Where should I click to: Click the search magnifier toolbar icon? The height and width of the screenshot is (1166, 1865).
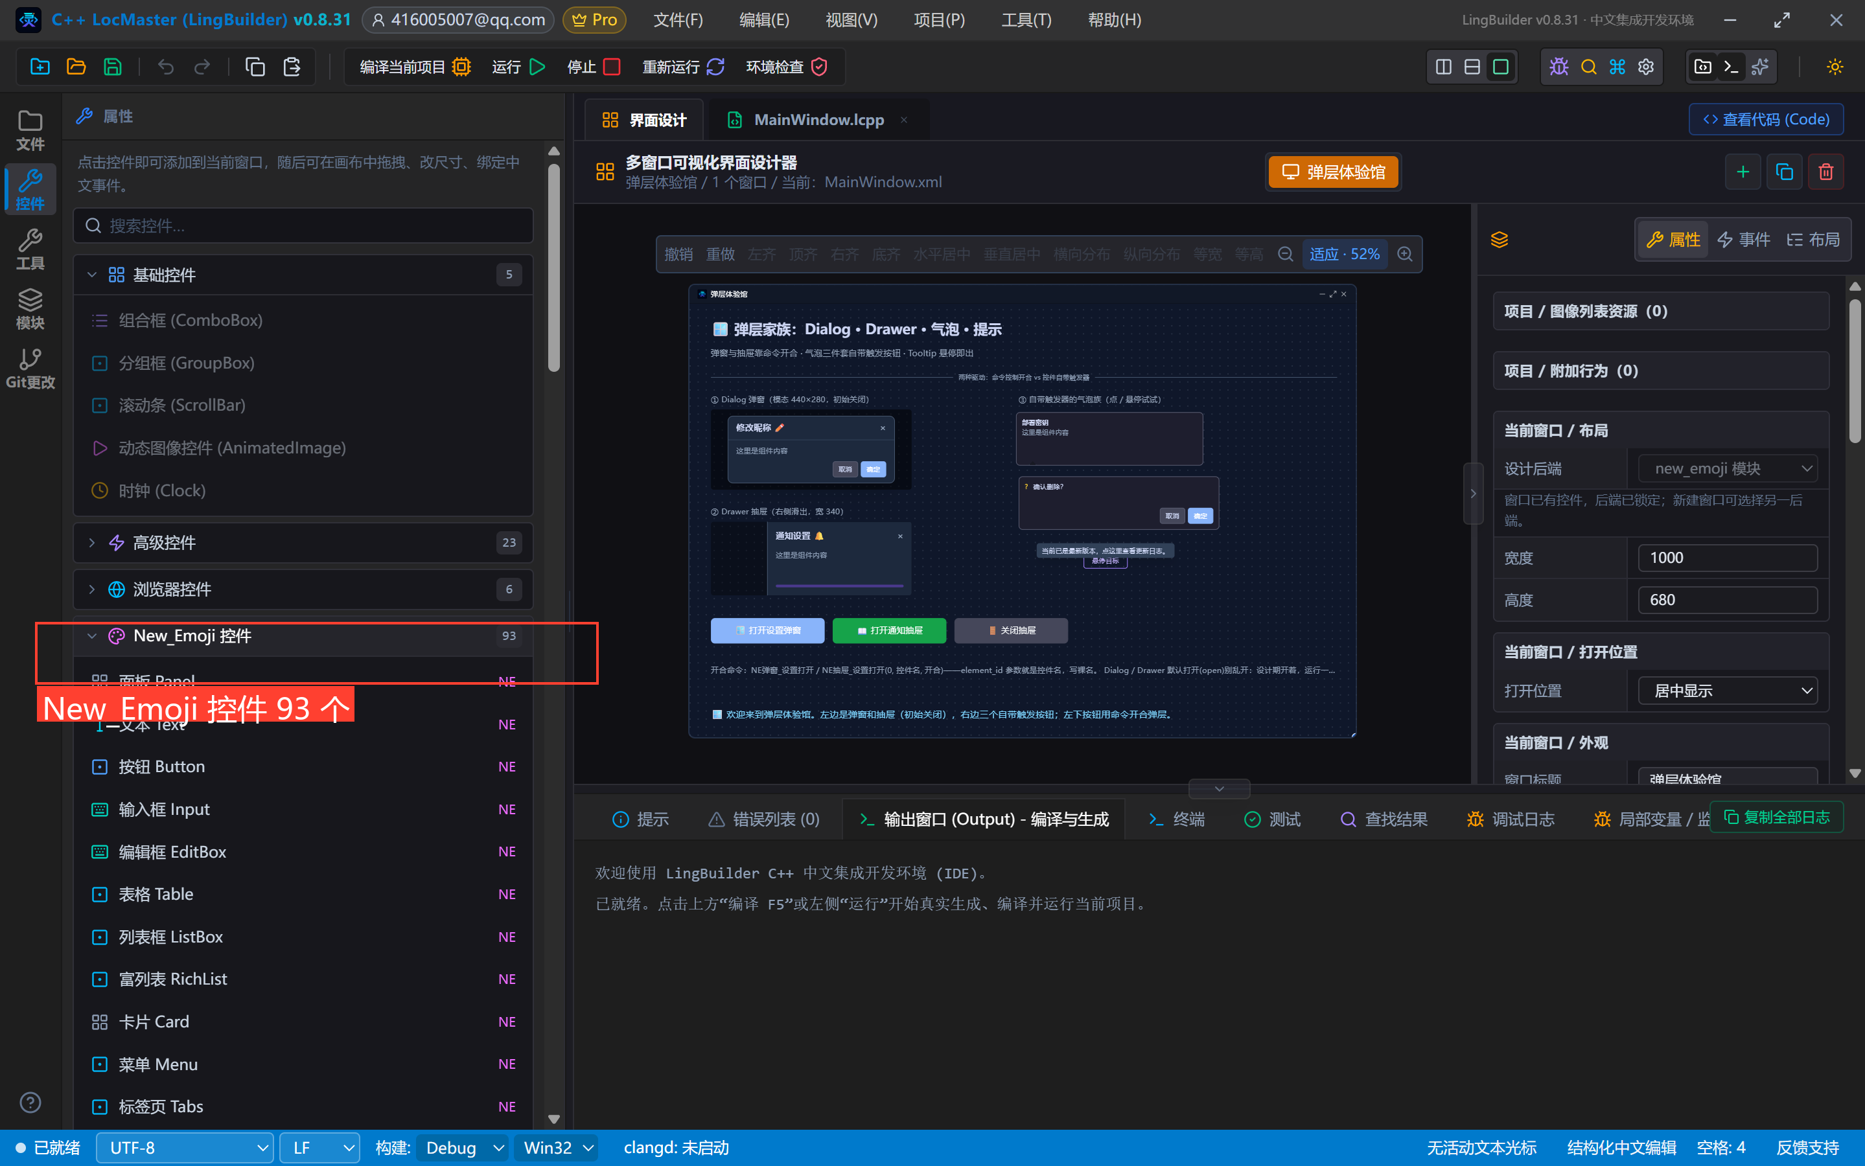[1588, 67]
